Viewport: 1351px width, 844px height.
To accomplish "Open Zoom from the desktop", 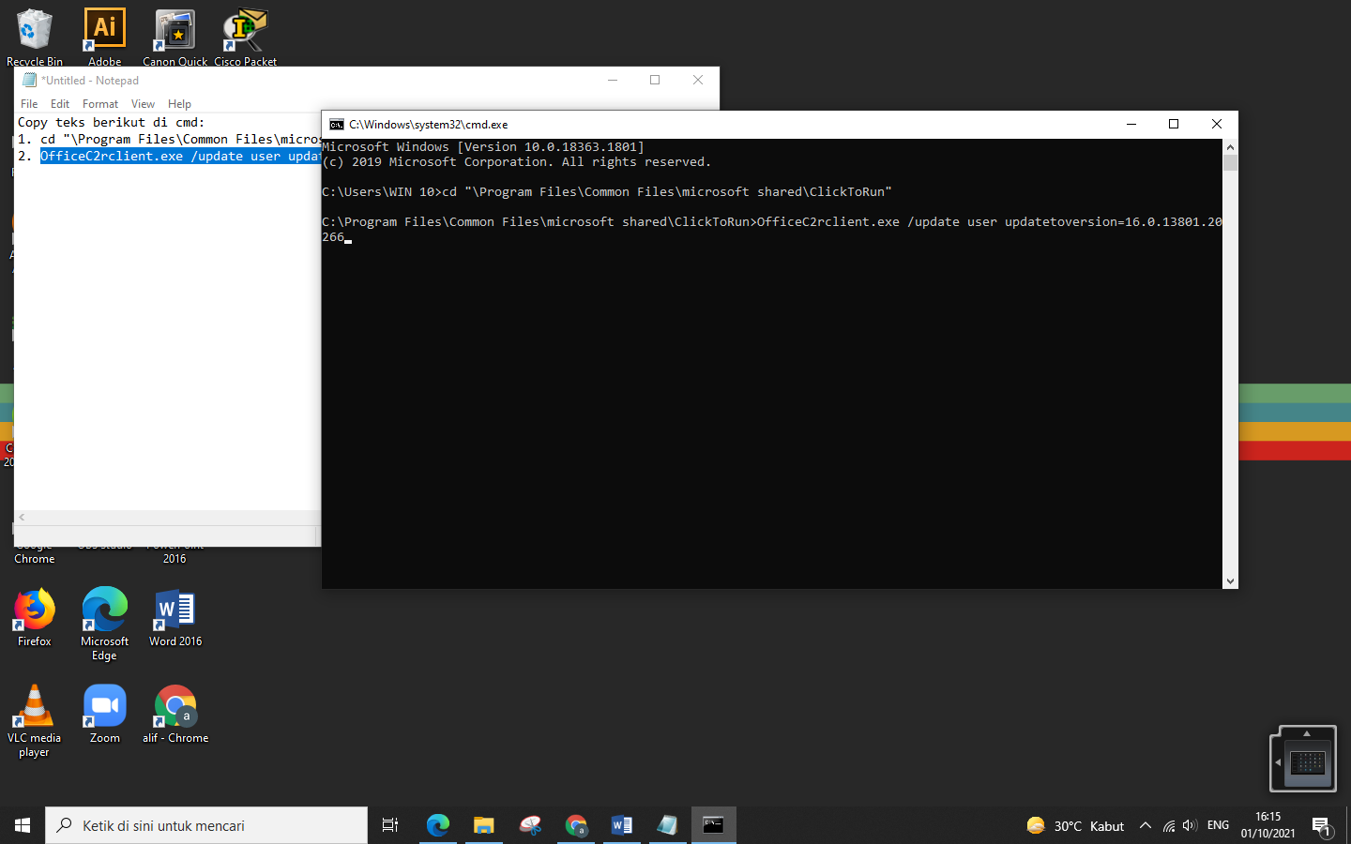I will coord(103,703).
